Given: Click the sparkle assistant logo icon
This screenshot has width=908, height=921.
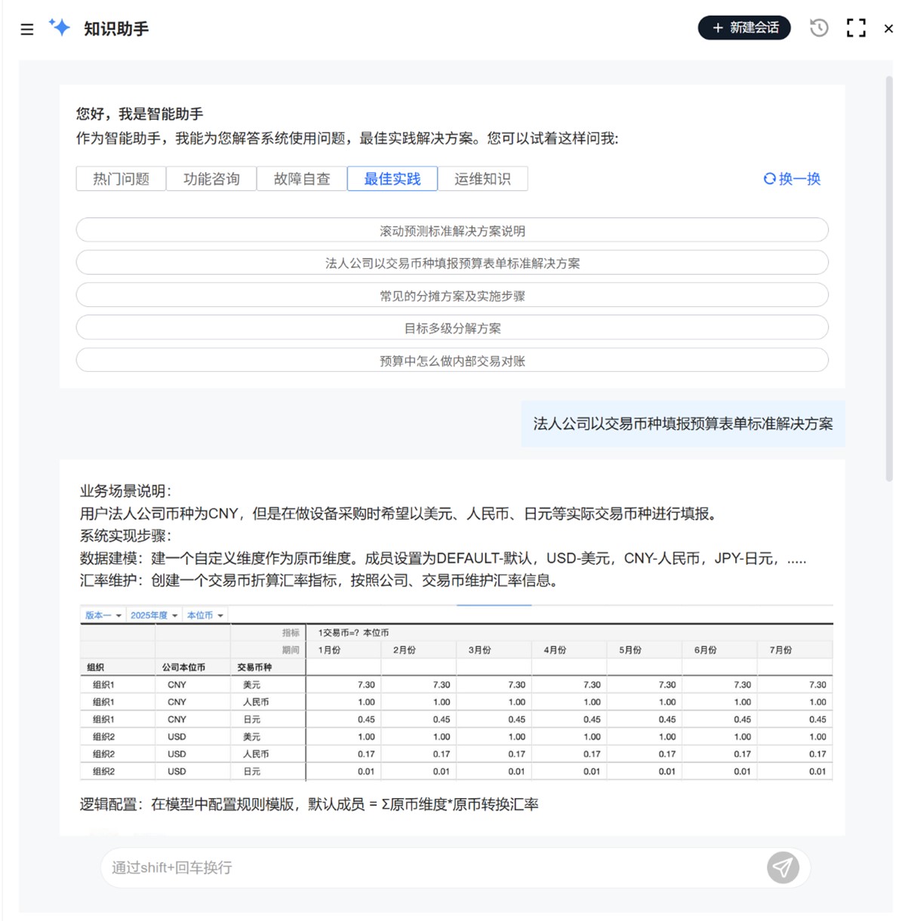Looking at the screenshot, I should [60, 28].
